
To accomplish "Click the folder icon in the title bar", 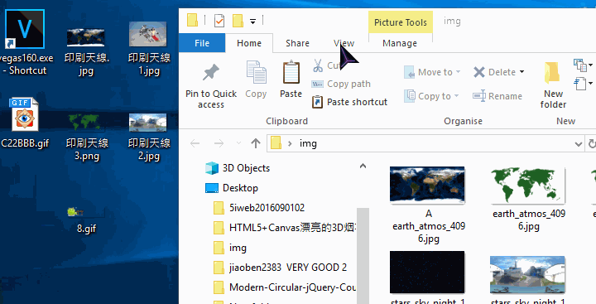I will [192, 20].
